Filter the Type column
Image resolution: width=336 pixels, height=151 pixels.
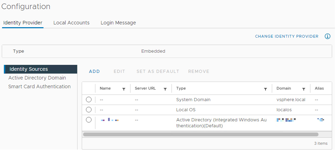pyautogui.click(x=265, y=89)
